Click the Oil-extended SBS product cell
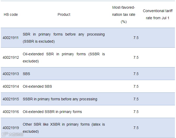The width and height of the screenshot is (176, 138). (37, 86)
